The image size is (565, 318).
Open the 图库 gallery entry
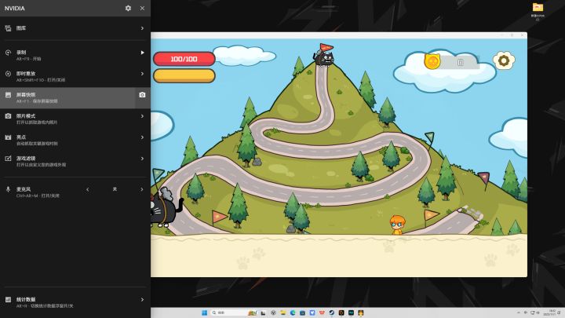tap(75, 28)
